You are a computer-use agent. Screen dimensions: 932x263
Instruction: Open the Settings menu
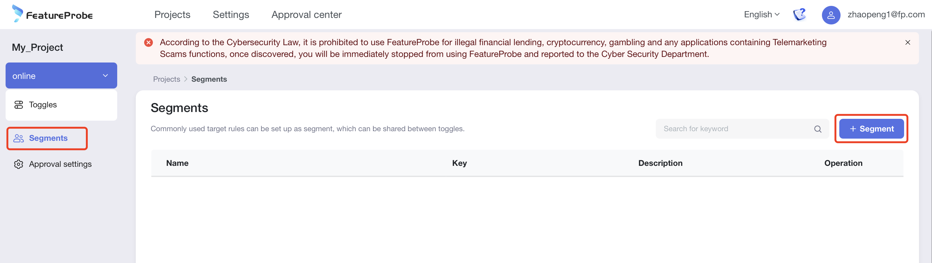(231, 15)
